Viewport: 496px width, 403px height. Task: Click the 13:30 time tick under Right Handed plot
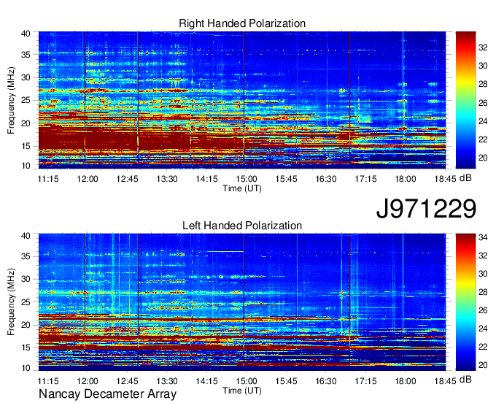point(167,179)
